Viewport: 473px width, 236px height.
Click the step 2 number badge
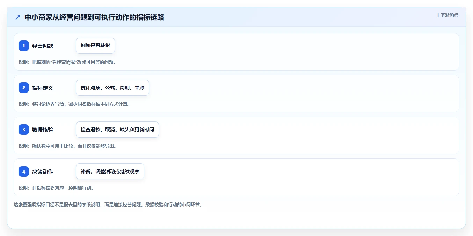click(24, 88)
